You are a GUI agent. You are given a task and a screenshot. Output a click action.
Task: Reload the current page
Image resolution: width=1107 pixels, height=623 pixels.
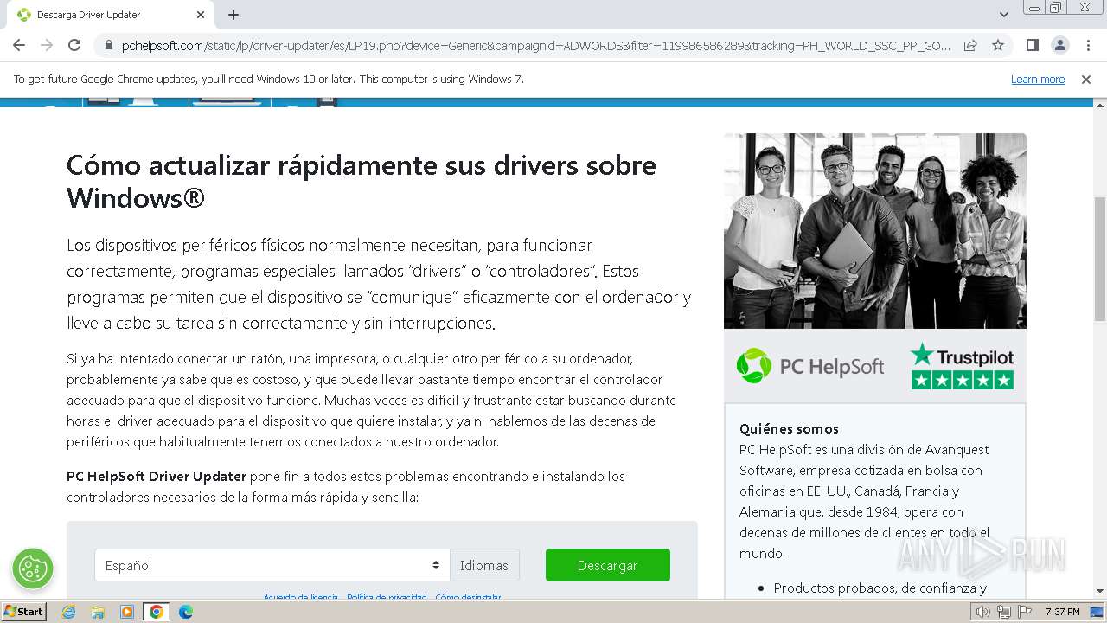[x=74, y=45]
